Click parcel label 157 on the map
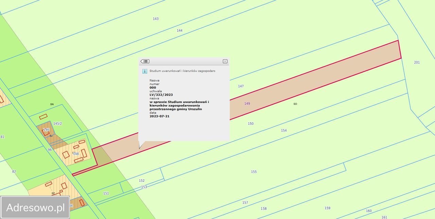This screenshot has height=219, width=435. pyautogui.click(x=245, y=203)
